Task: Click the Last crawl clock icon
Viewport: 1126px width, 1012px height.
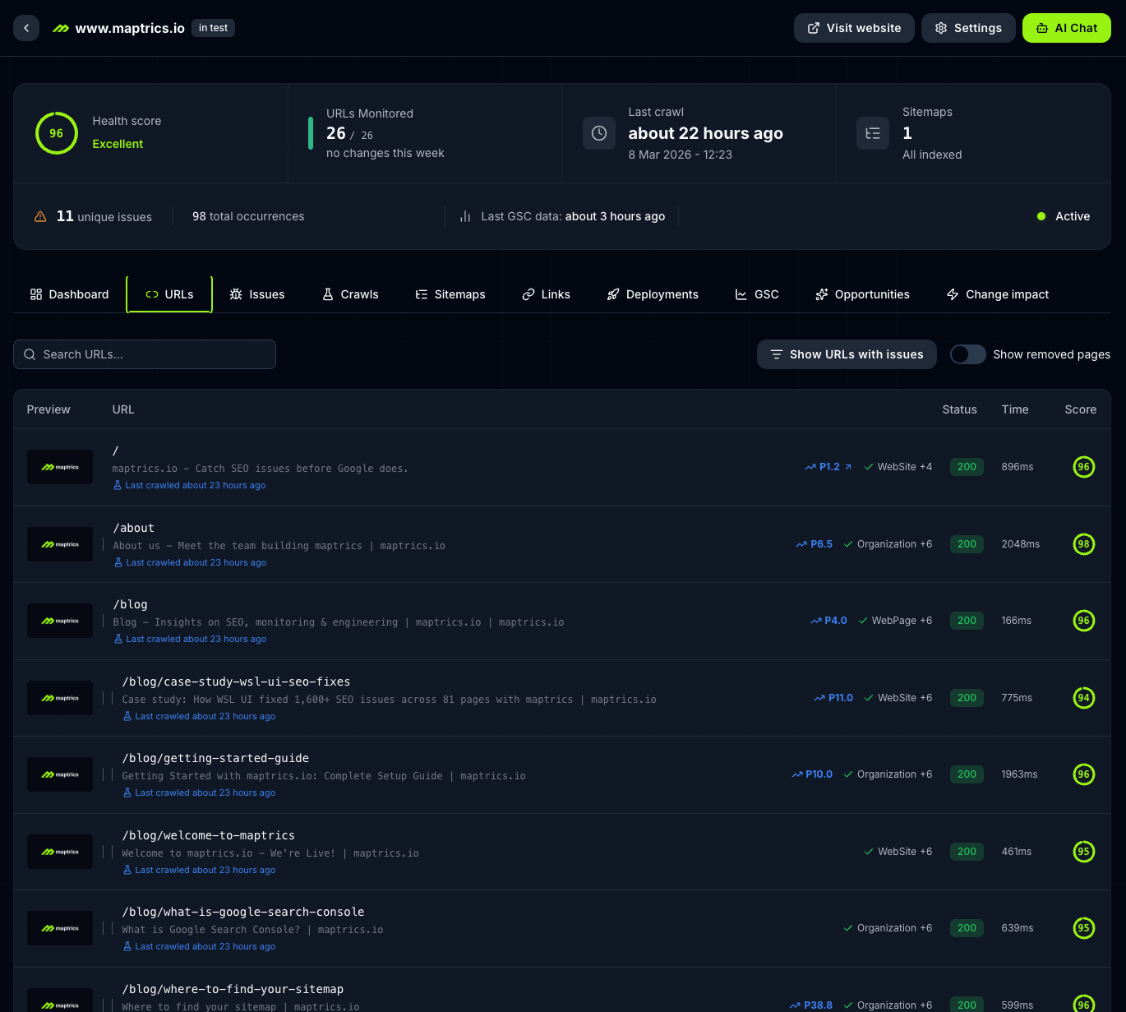Action: (x=599, y=133)
